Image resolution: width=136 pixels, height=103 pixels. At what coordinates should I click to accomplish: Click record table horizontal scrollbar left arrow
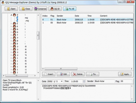click(43, 69)
